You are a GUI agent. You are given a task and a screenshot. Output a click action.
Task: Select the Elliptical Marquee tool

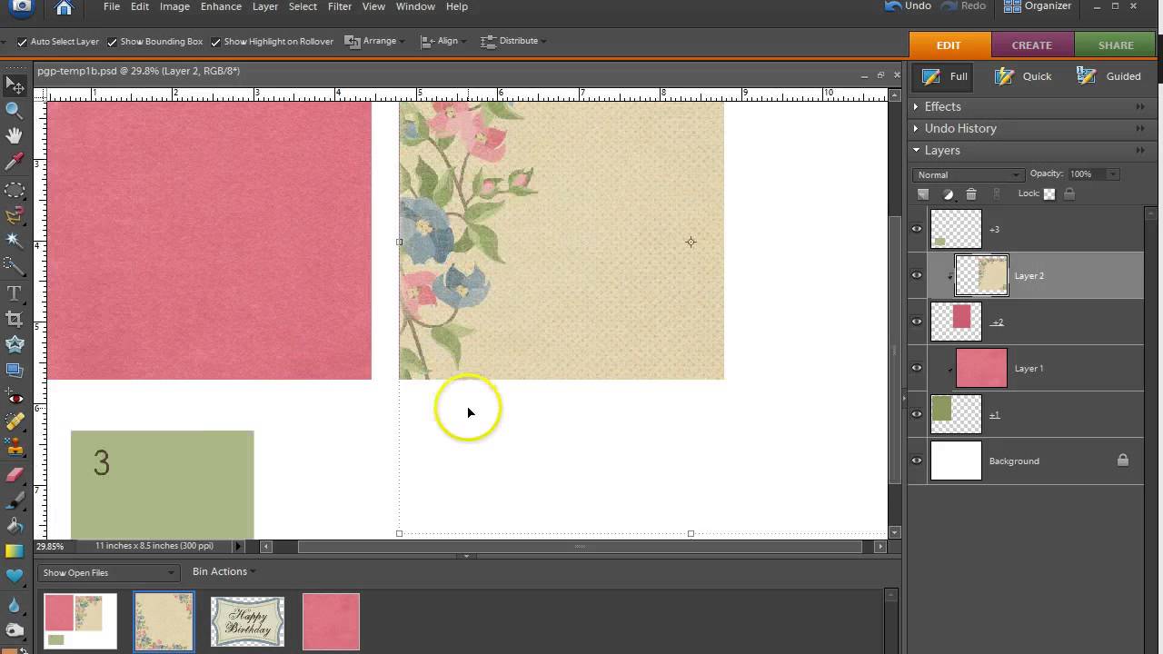click(15, 191)
